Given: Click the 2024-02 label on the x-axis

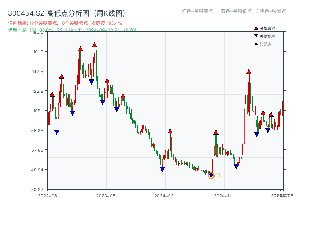Looking at the screenshot, I should pyautogui.click(x=163, y=194).
